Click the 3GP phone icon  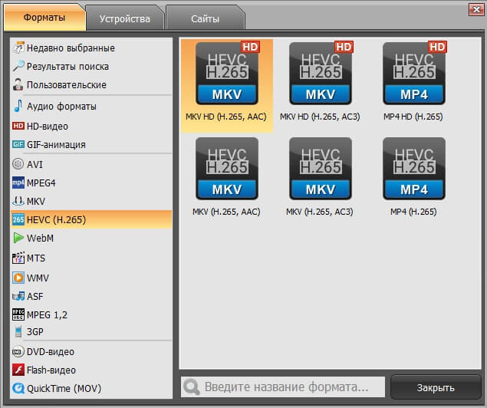click(x=18, y=331)
